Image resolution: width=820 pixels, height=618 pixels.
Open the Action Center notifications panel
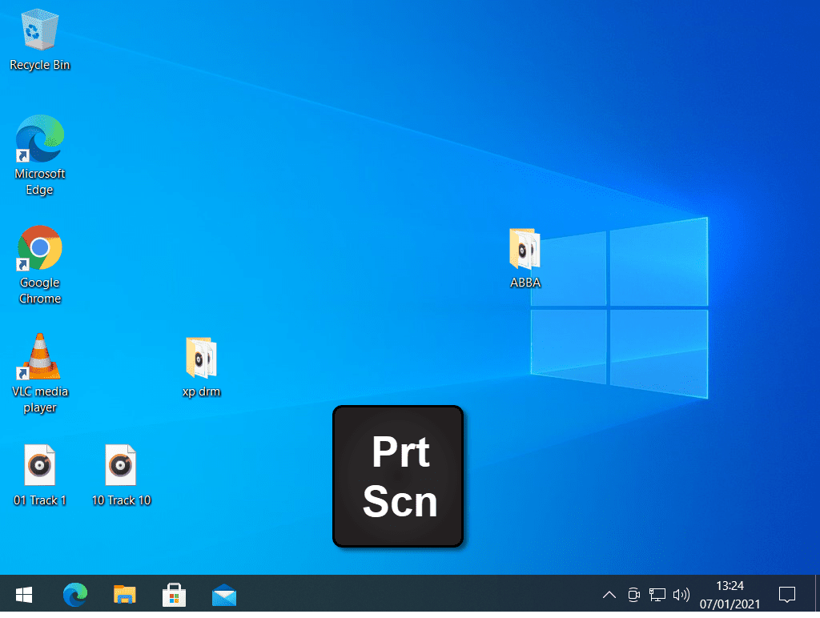tap(787, 595)
